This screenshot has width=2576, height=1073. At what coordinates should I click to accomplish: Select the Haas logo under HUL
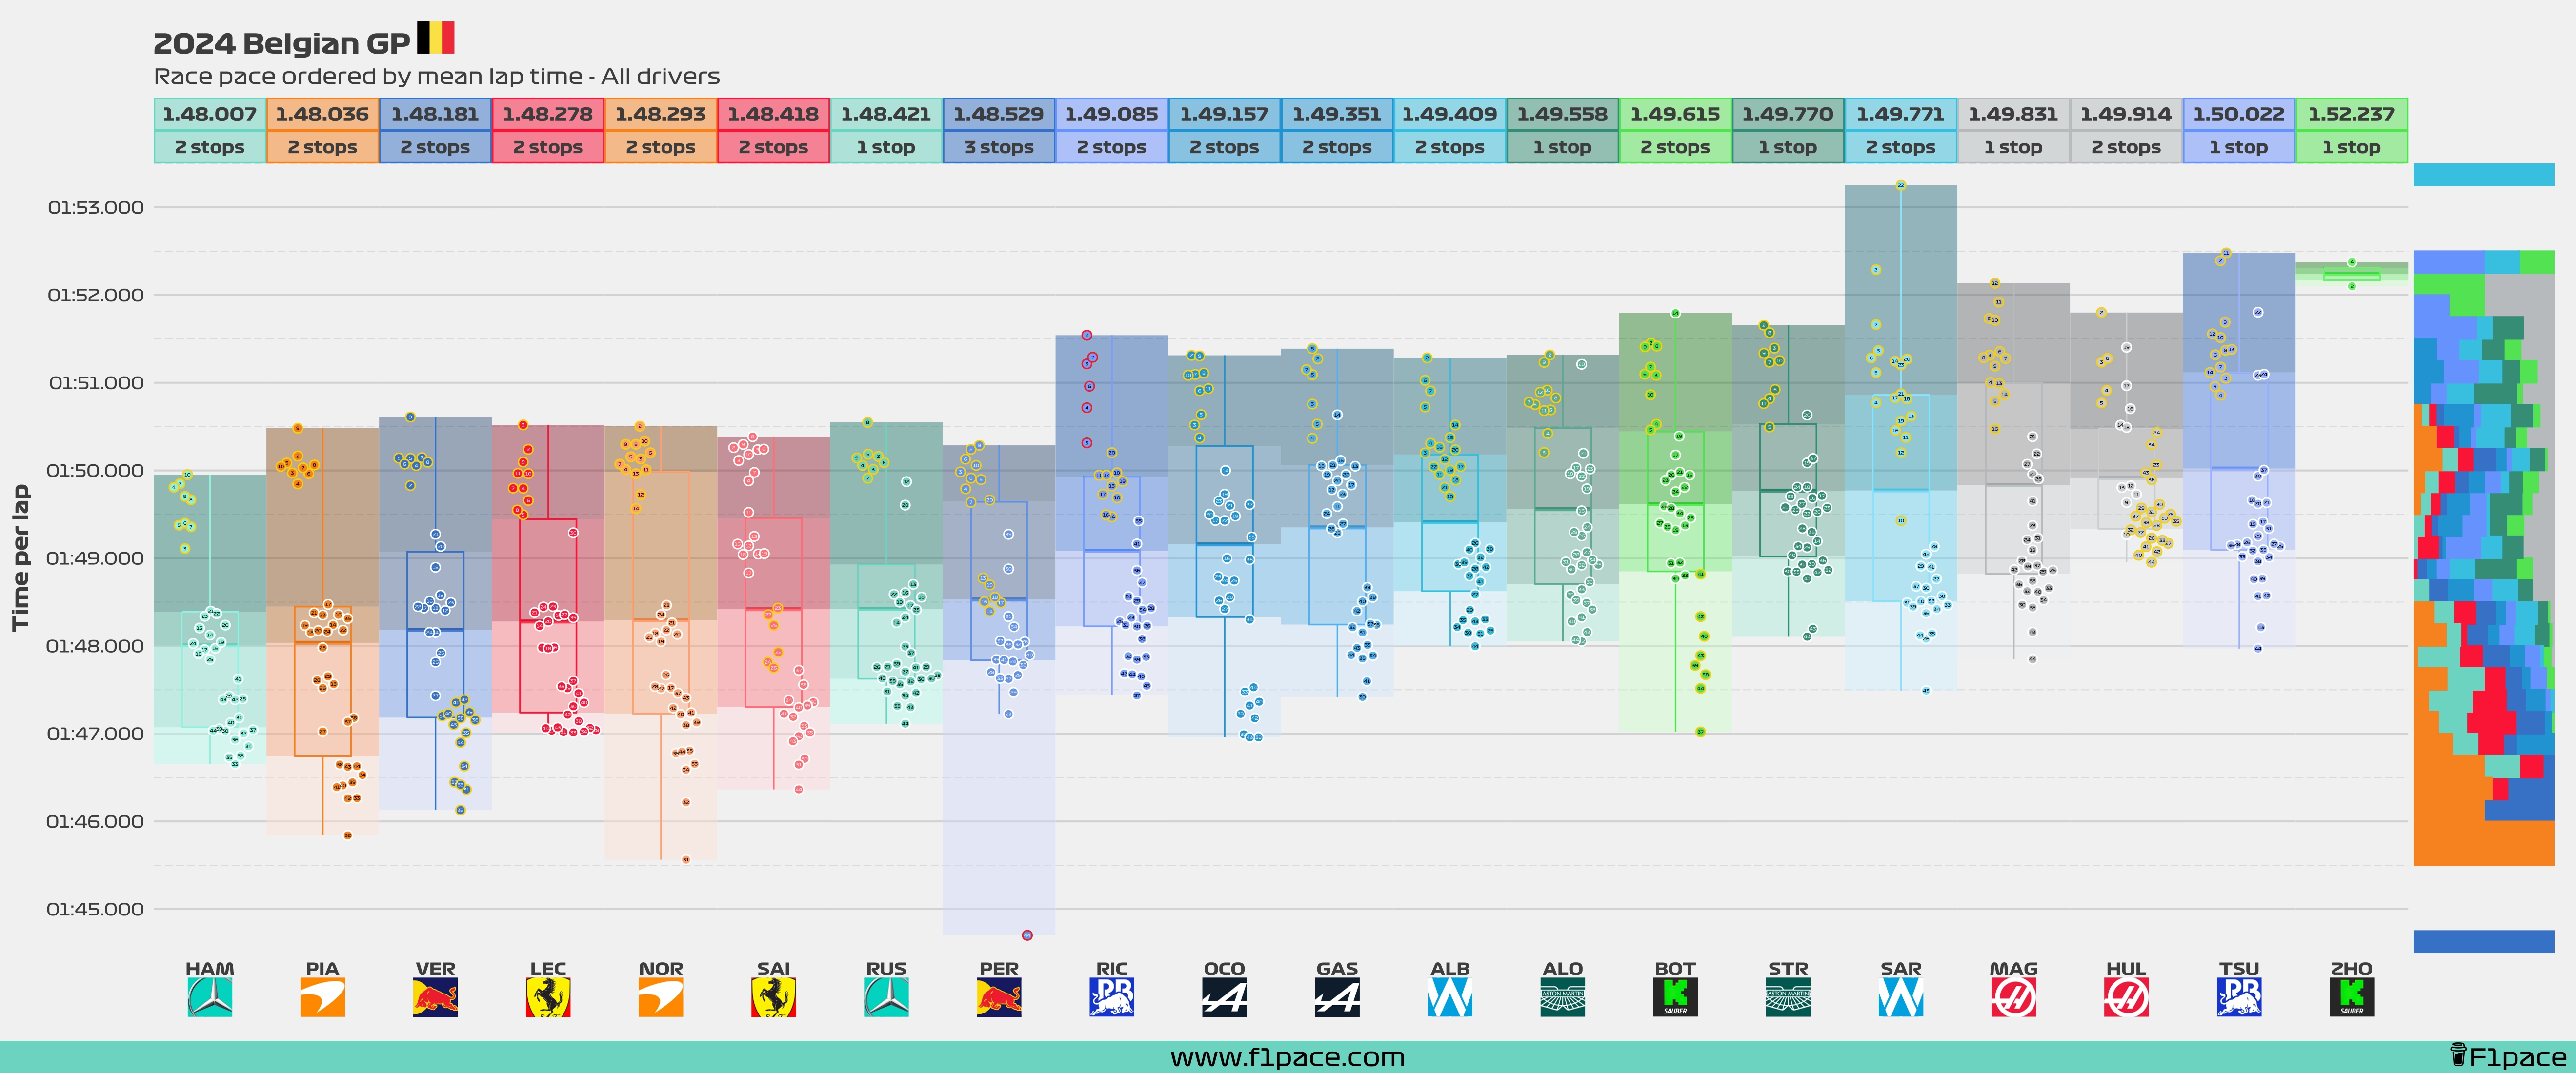pos(2126,997)
